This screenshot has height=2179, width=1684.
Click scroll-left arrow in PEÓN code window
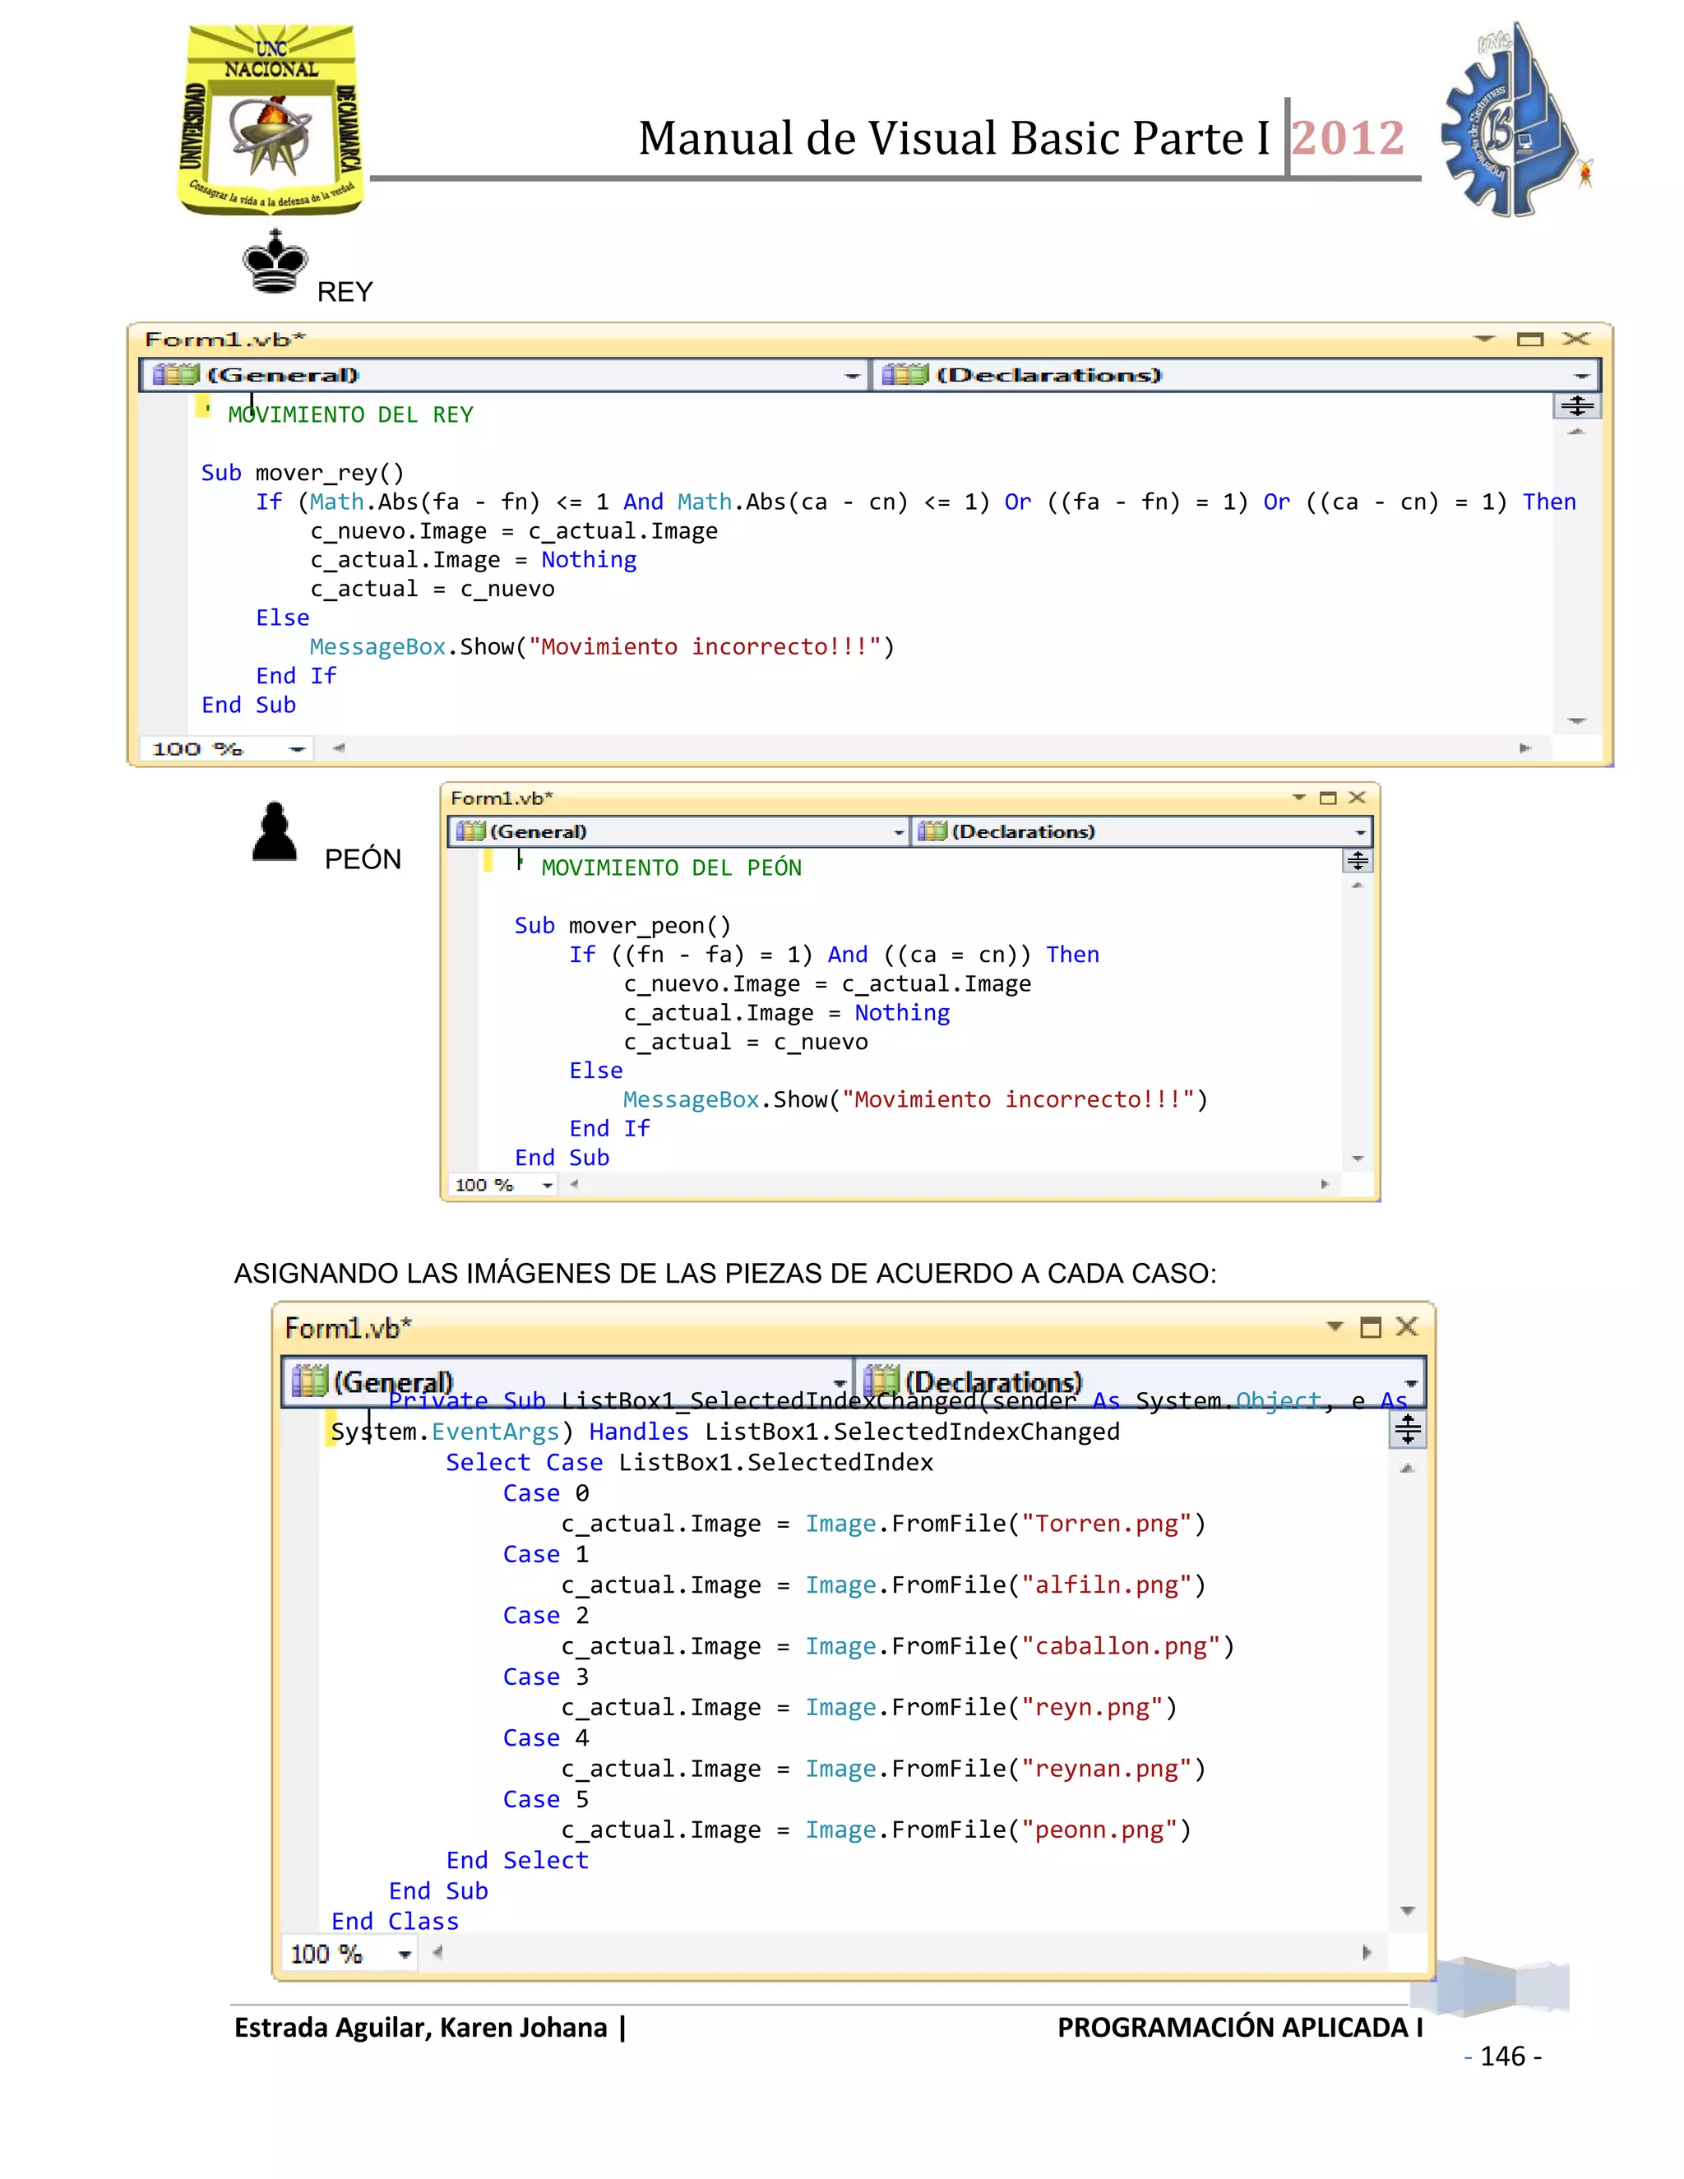[574, 1184]
